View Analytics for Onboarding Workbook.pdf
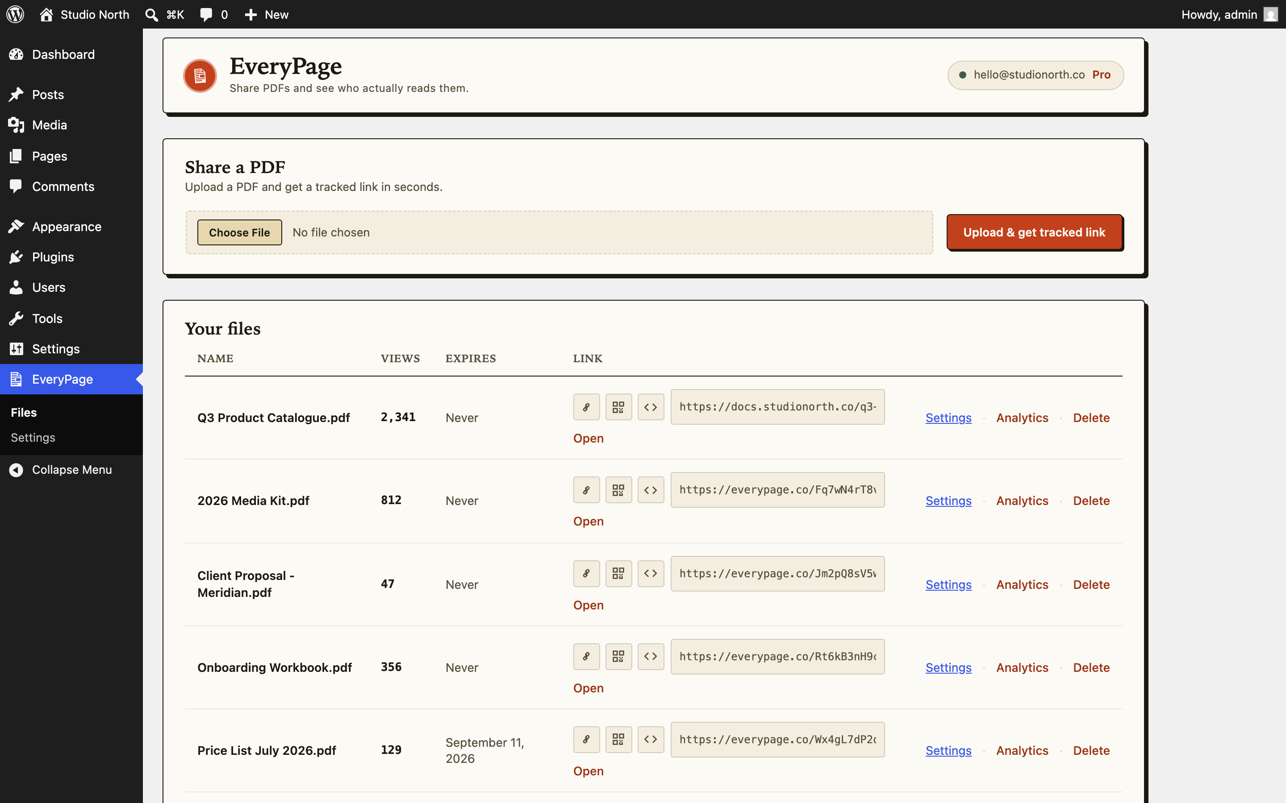The image size is (1286, 803). click(1022, 667)
